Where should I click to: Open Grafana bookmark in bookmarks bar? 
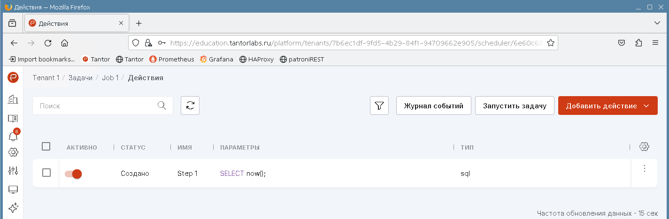[x=216, y=59]
